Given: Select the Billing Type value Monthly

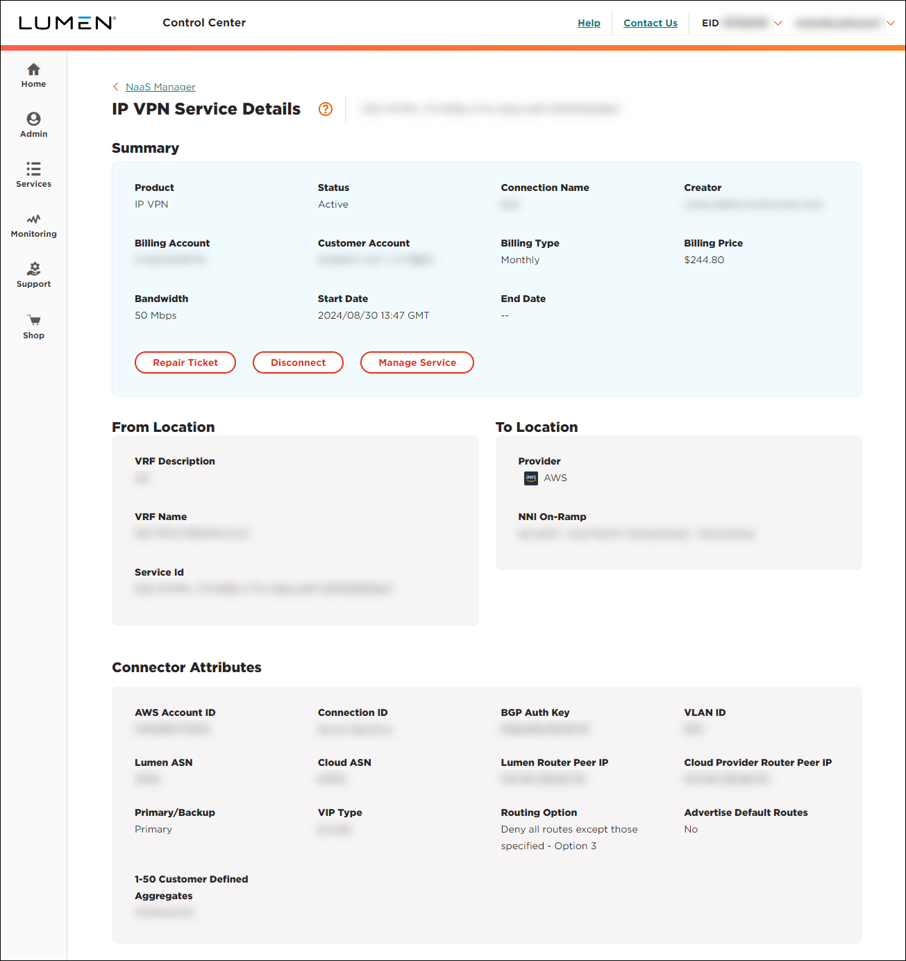Looking at the screenshot, I should (520, 260).
